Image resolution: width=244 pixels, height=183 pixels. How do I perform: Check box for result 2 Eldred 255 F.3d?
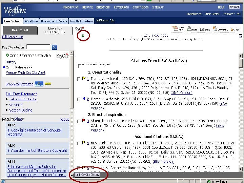[79, 99]
